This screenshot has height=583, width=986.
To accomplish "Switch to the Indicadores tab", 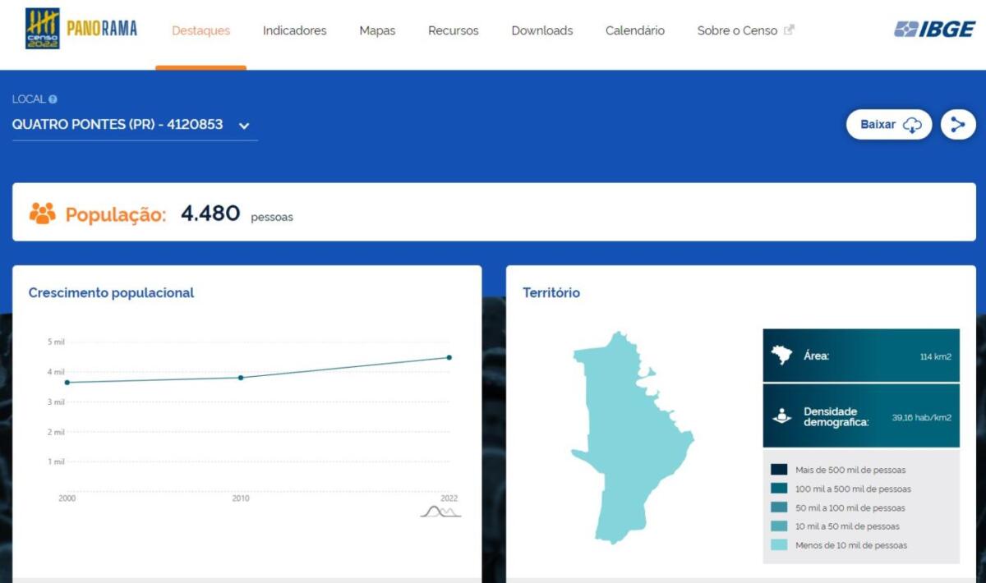I will 294,31.
